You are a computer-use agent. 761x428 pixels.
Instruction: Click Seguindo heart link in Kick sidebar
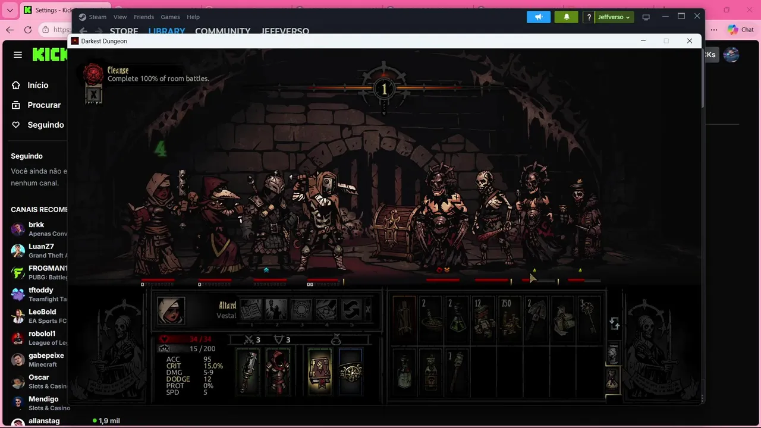point(38,125)
